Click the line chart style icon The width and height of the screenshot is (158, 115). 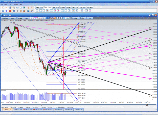point(61,18)
